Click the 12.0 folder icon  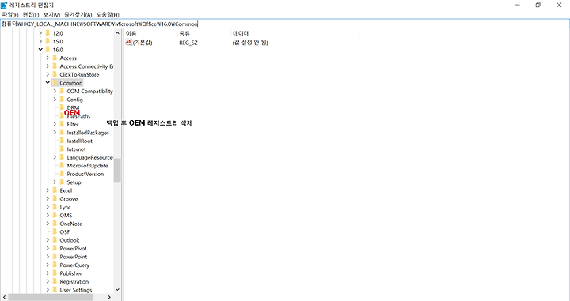coord(47,33)
